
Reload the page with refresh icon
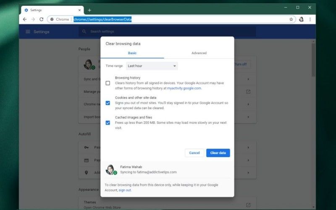pos(42,19)
